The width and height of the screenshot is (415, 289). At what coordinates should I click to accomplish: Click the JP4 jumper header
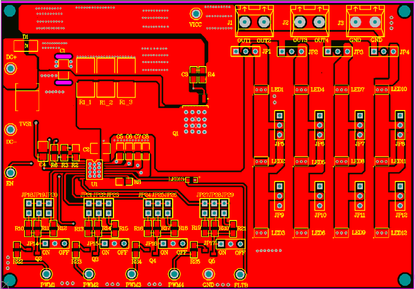click(384, 52)
